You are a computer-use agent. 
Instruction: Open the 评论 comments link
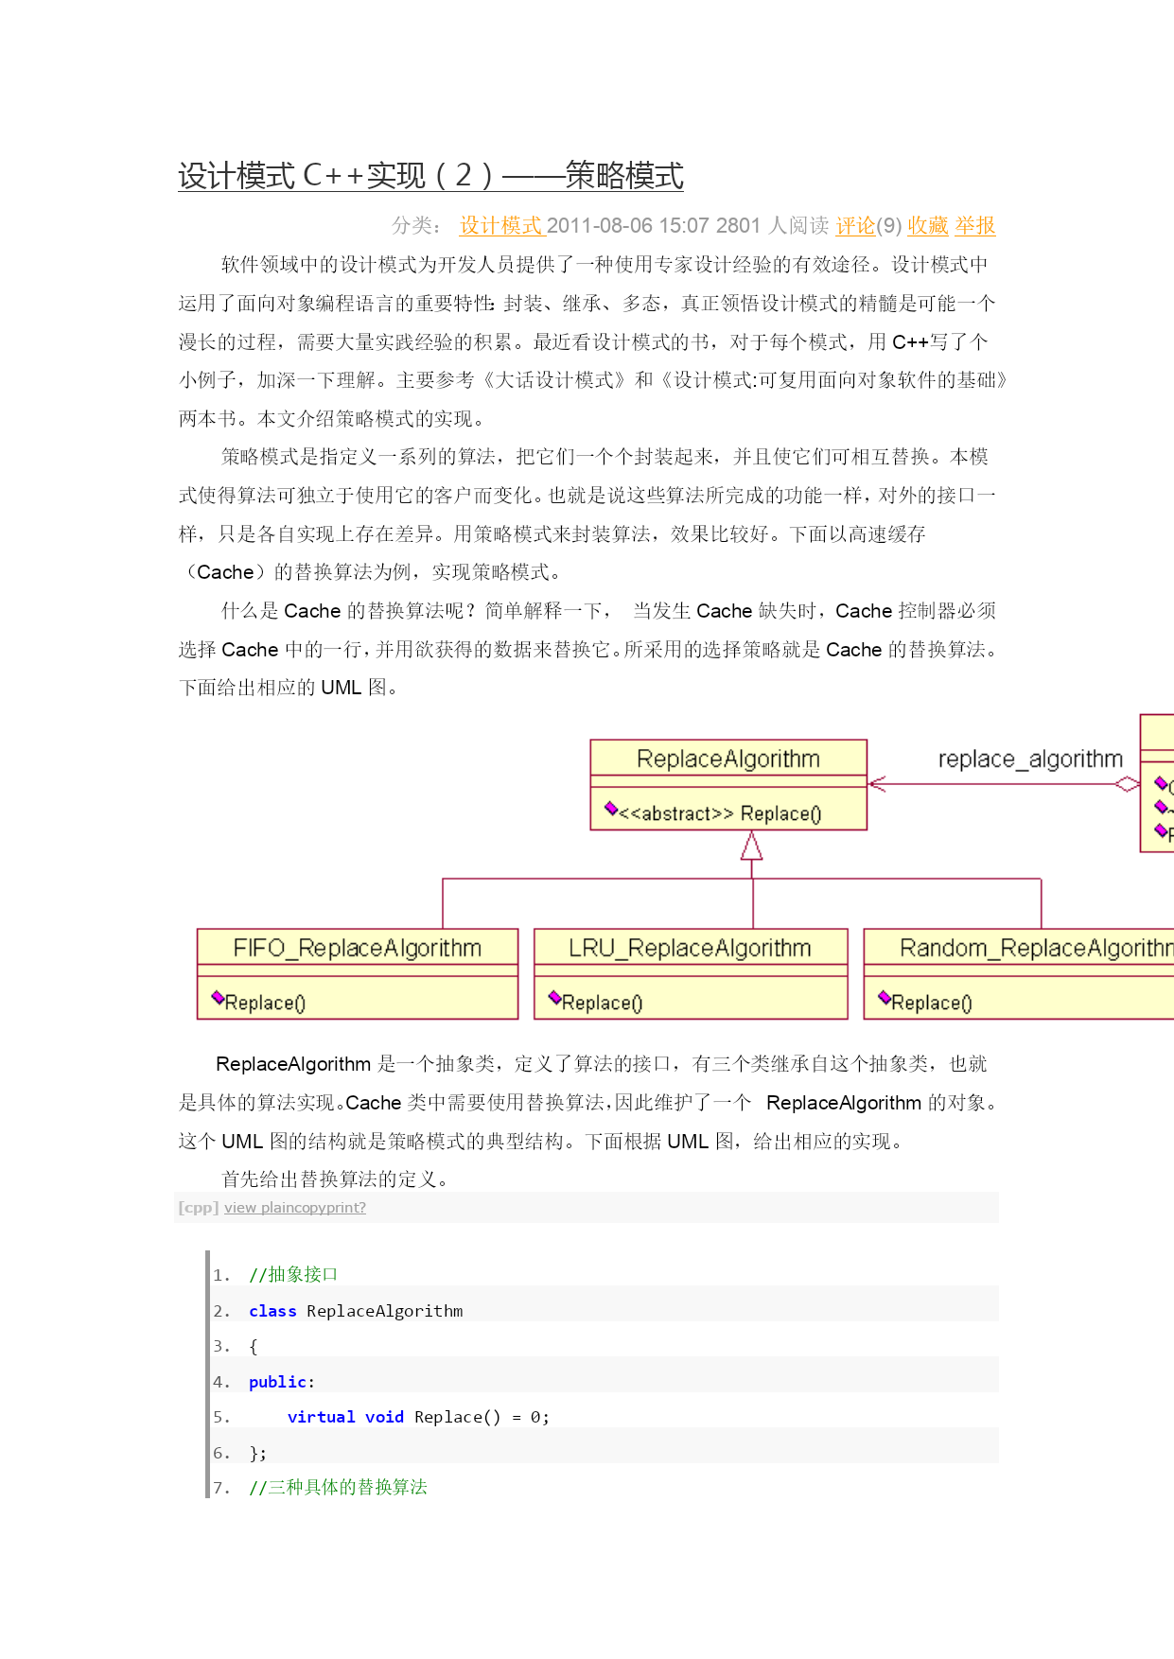click(x=855, y=225)
